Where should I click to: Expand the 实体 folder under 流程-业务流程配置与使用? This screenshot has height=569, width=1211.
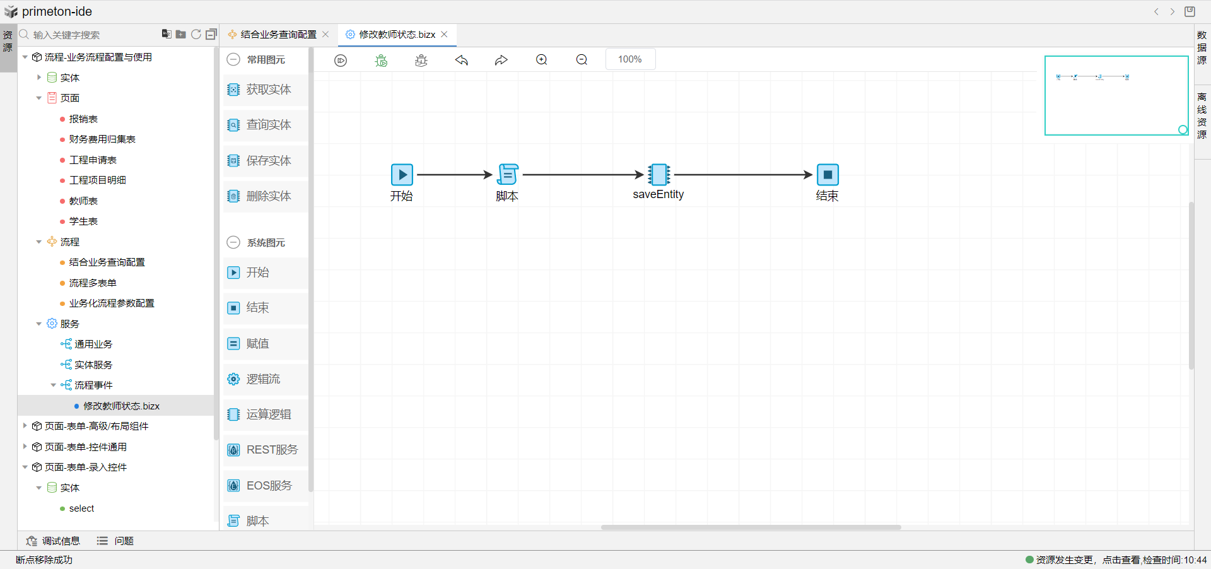(39, 78)
